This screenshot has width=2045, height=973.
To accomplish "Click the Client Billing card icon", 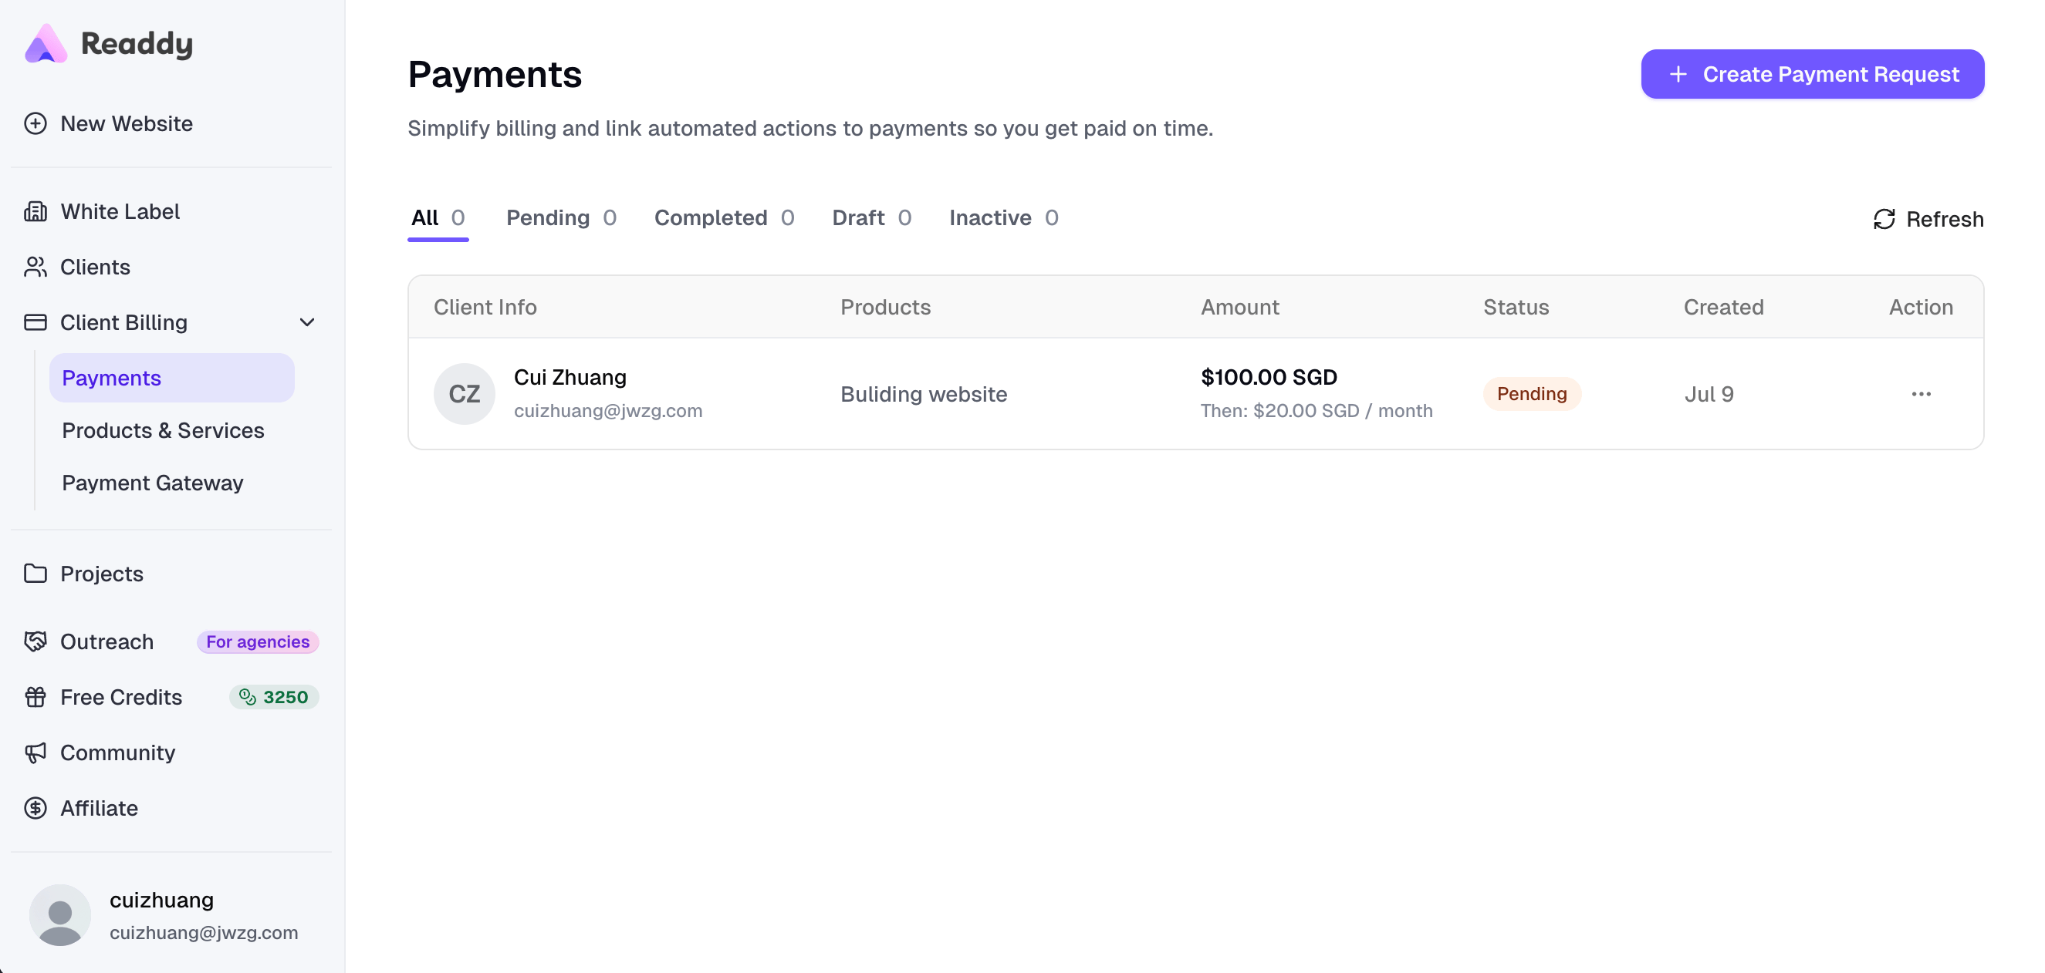I will 35,322.
